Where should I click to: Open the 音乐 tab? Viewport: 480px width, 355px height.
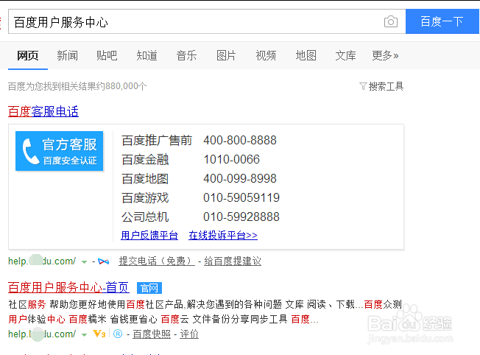[x=186, y=55]
